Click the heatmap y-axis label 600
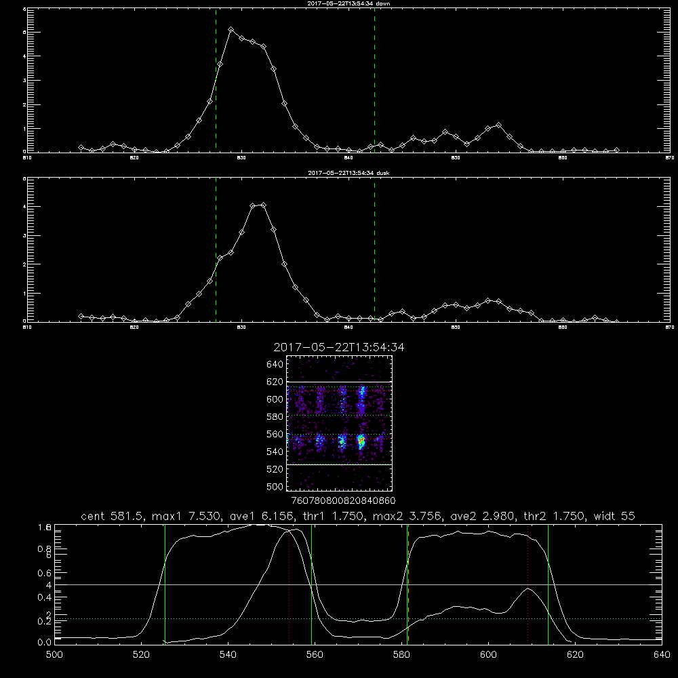The image size is (678, 678). pyautogui.click(x=275, y=399)
